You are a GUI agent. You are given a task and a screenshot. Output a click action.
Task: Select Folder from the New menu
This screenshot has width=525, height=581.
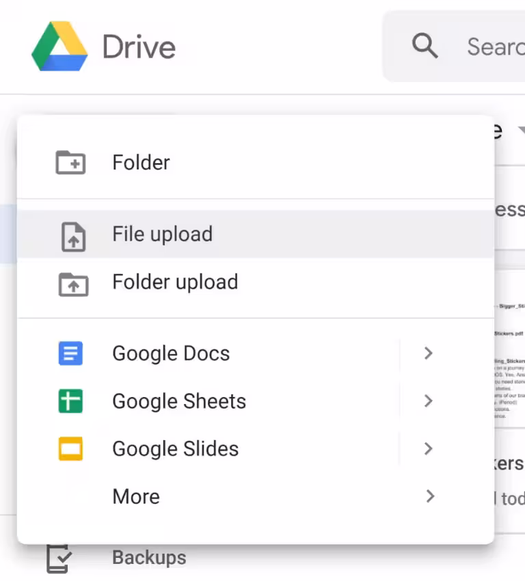(142, 163)
